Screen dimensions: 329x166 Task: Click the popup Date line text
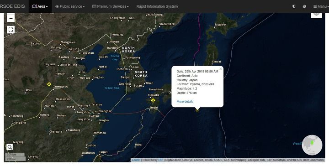[x=197, y=72]
